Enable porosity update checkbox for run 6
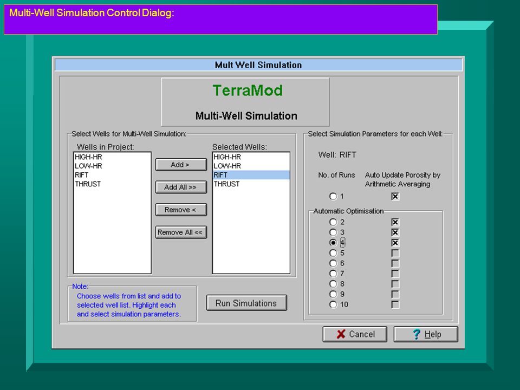The width and height of the screenshot is (520, 390). tap(395, 263)
